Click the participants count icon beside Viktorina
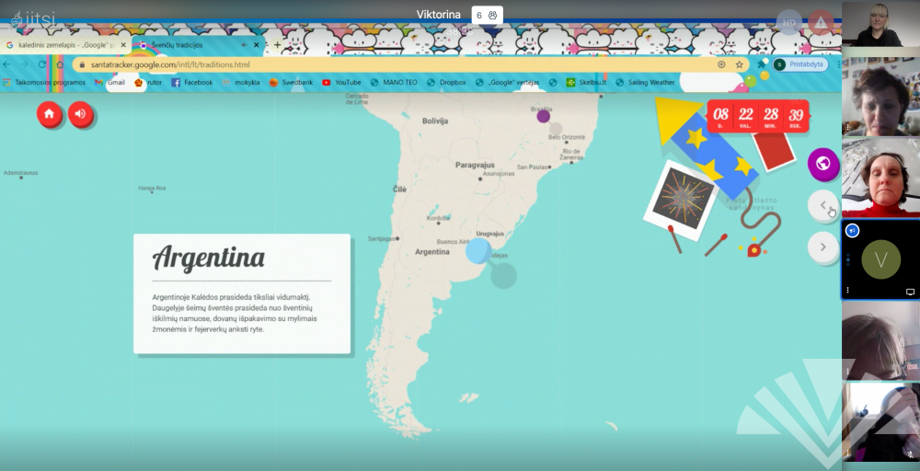 pyautogui.click(x=487, y=15)
